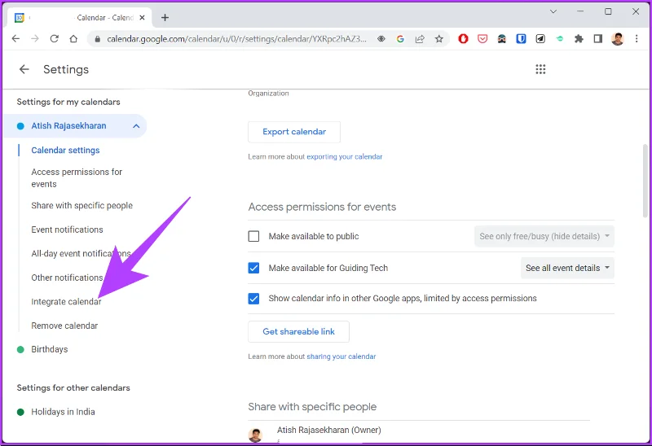
Task: Open the Bitwarden shield extension
Action: [x=521, y=38]
